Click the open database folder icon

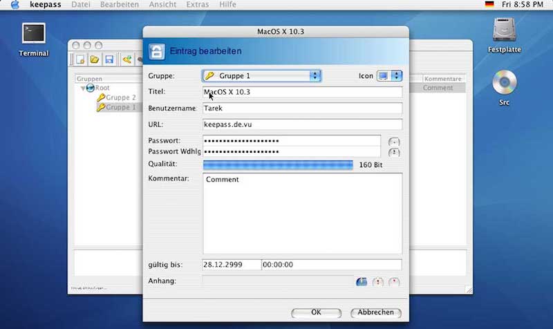pos(95,59)
